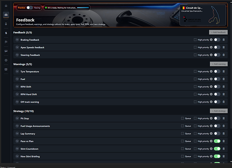This screenshot has width=232, height=168.
Task: Select the Lap Summary label
Action: (x=28, y=134)
